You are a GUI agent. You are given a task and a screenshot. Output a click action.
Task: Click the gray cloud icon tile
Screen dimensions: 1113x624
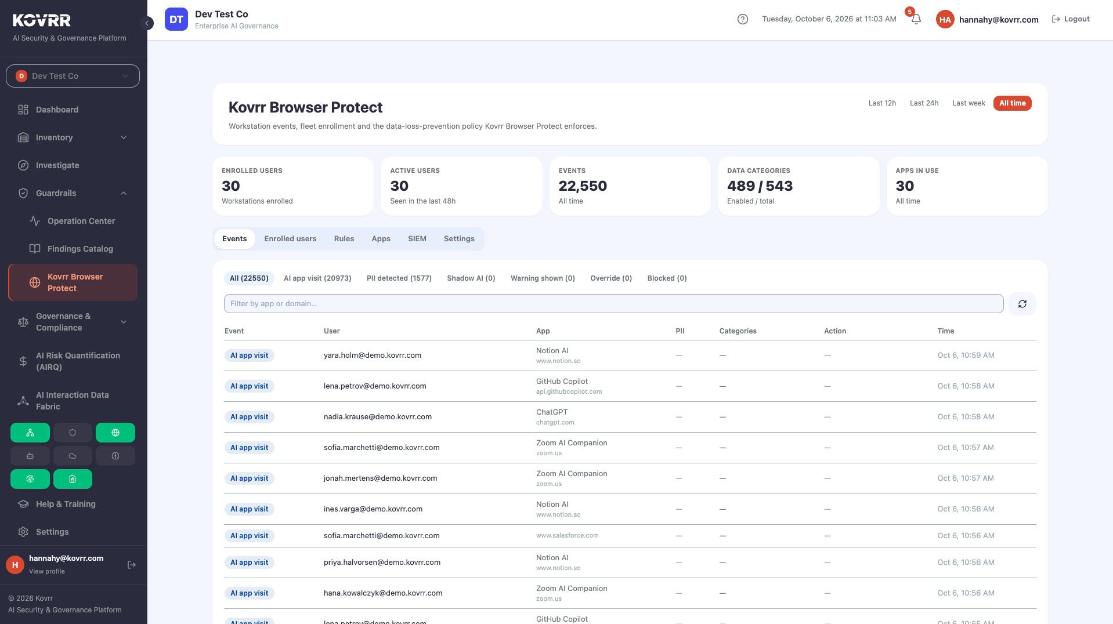(x=73, y=456)
